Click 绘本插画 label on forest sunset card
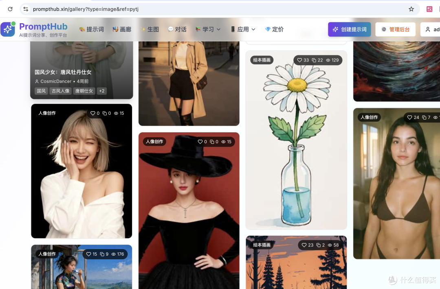Screen dimensions: 440x289 [x=262, y=245]
